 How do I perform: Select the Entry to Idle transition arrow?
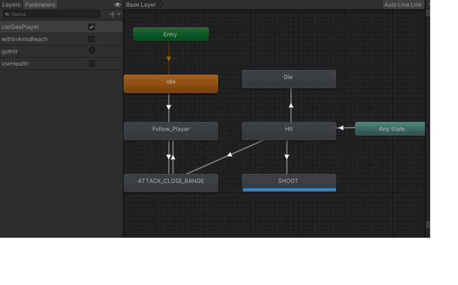(x=169, y=59)
